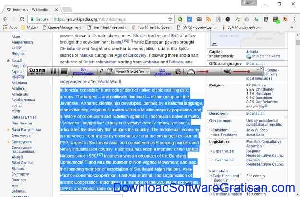
Task: Switch to Bahasa Banjar language
Action: pyautogui.click(x=24, y=117)
